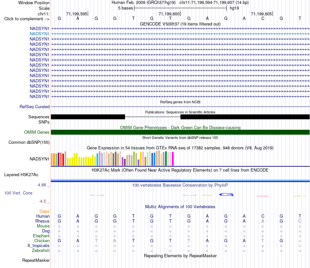Open the GTEx Gene Expression track title
Screen dimensions: 310x268
180,148
